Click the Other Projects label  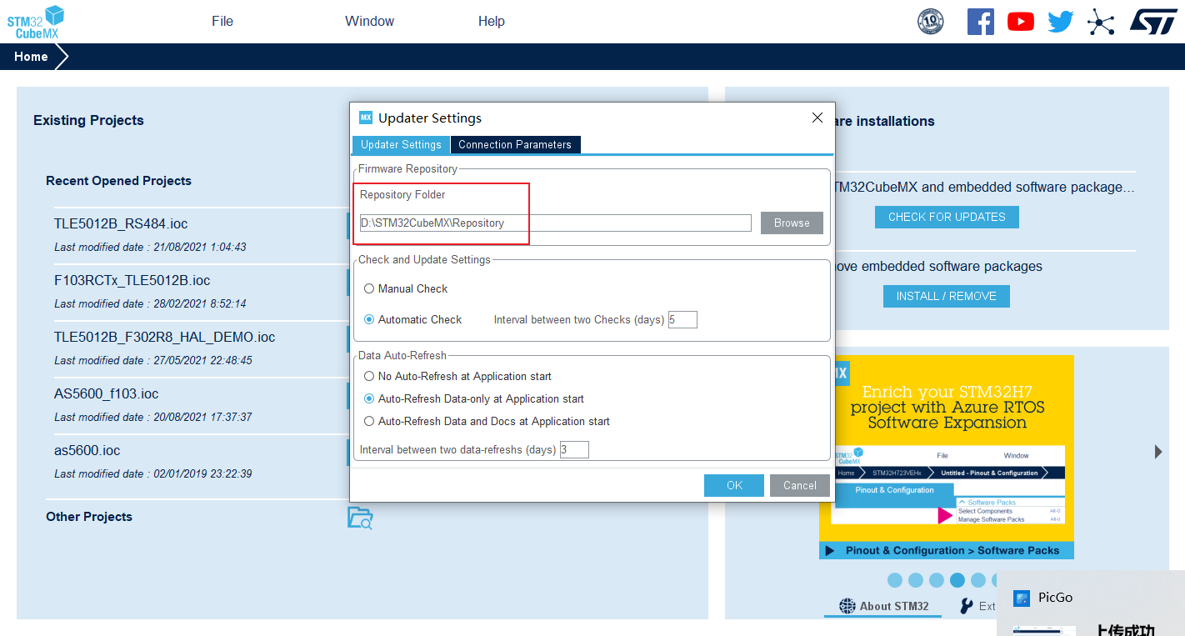pyautogui.click(x=89, y=517)
